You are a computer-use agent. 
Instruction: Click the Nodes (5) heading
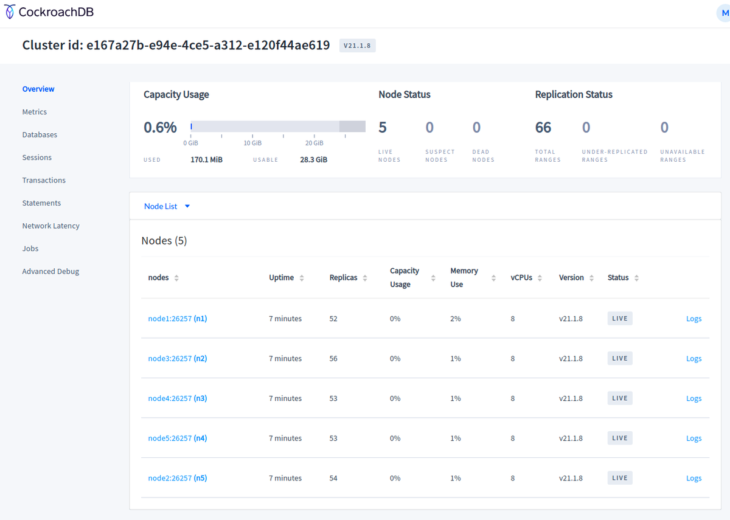(x=164, y=241)
